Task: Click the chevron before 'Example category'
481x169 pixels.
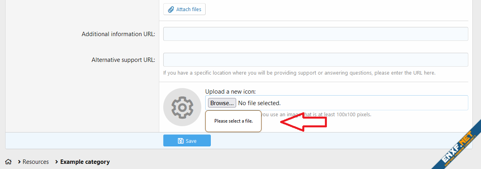Action: click(57, 162)
